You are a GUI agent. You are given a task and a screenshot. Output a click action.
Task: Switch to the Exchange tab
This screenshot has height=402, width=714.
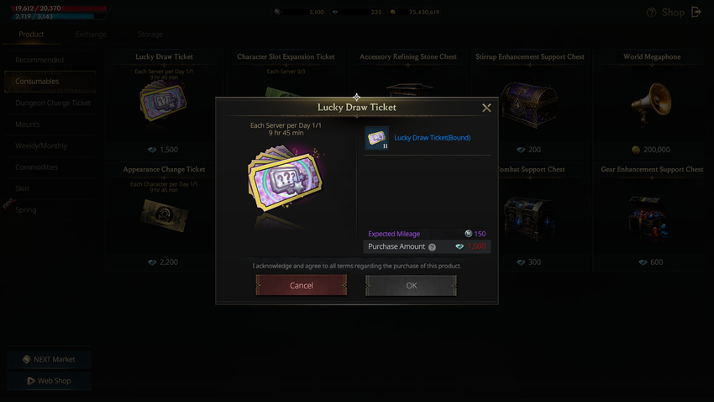[x=91, y=34]
